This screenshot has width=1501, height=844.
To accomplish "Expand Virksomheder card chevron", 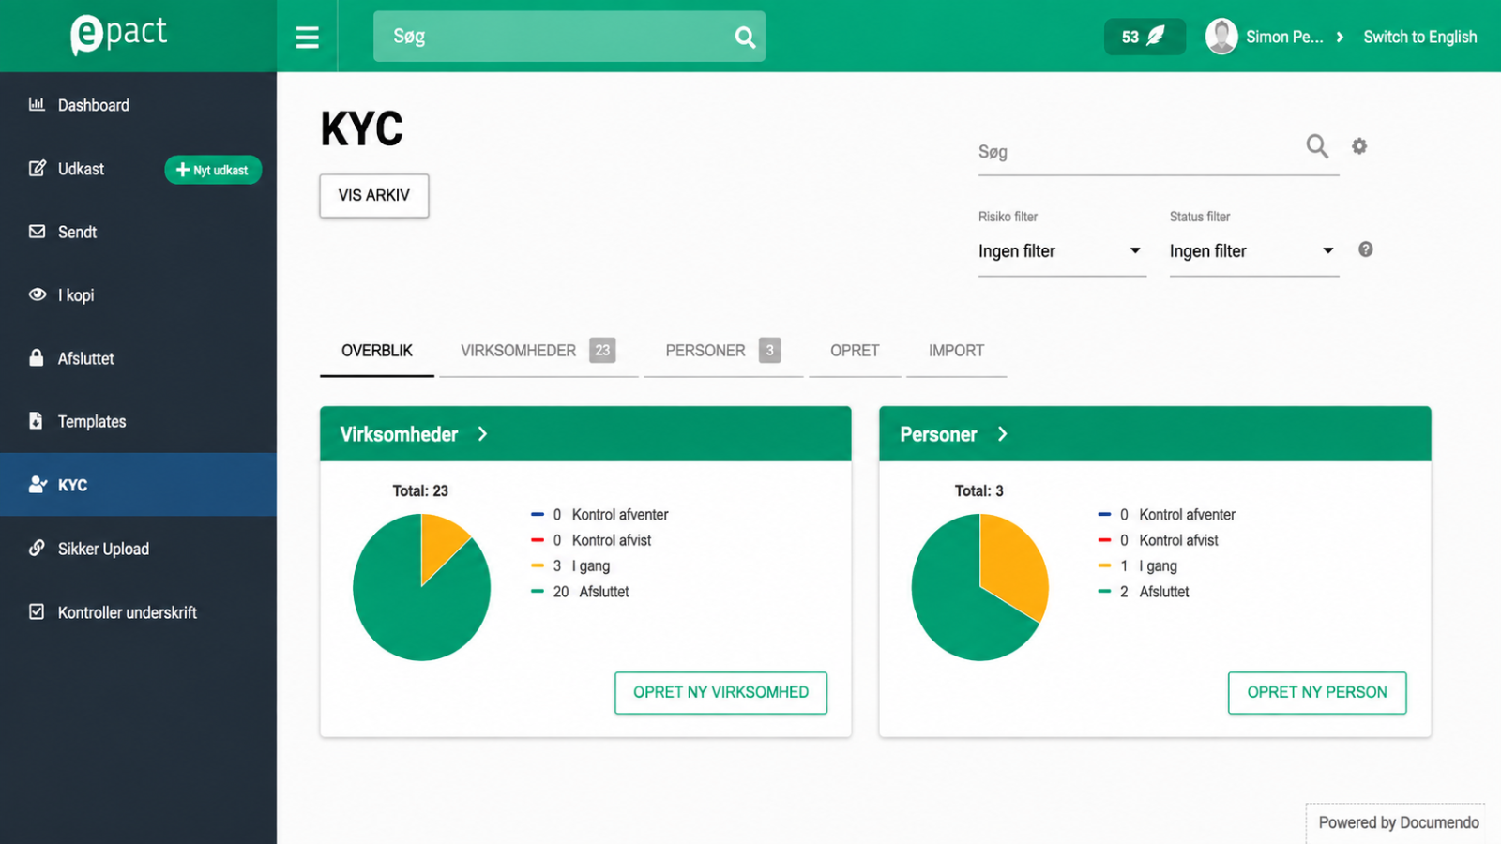I will pyautogui.click(x=482, y=434).
